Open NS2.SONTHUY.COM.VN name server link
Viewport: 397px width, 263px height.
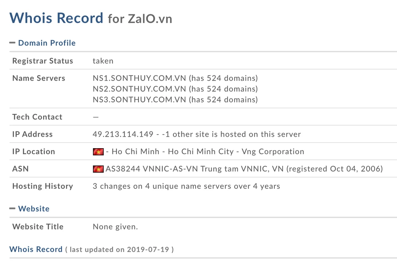(139, 89)
